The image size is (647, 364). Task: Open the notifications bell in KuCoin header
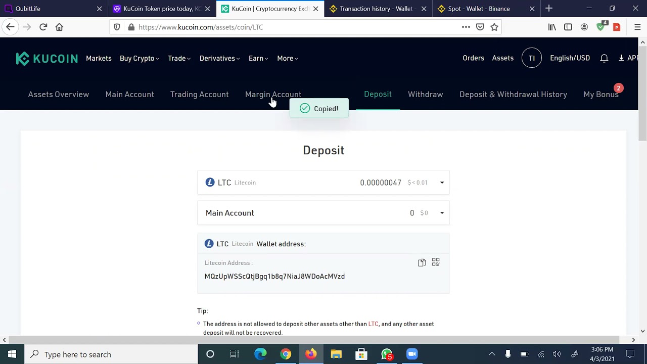(x=604, y=58)
